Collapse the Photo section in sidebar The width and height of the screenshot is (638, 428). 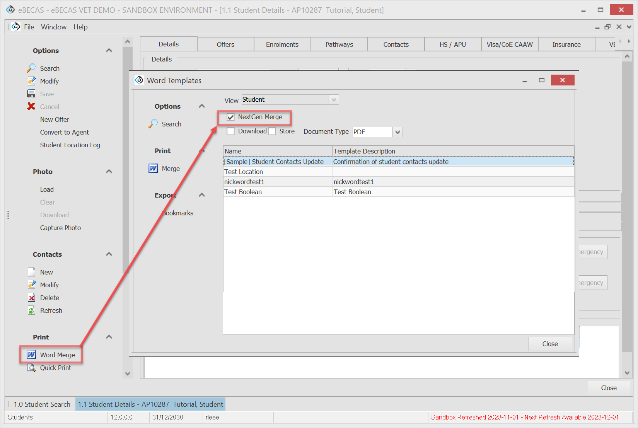point(109,171)
